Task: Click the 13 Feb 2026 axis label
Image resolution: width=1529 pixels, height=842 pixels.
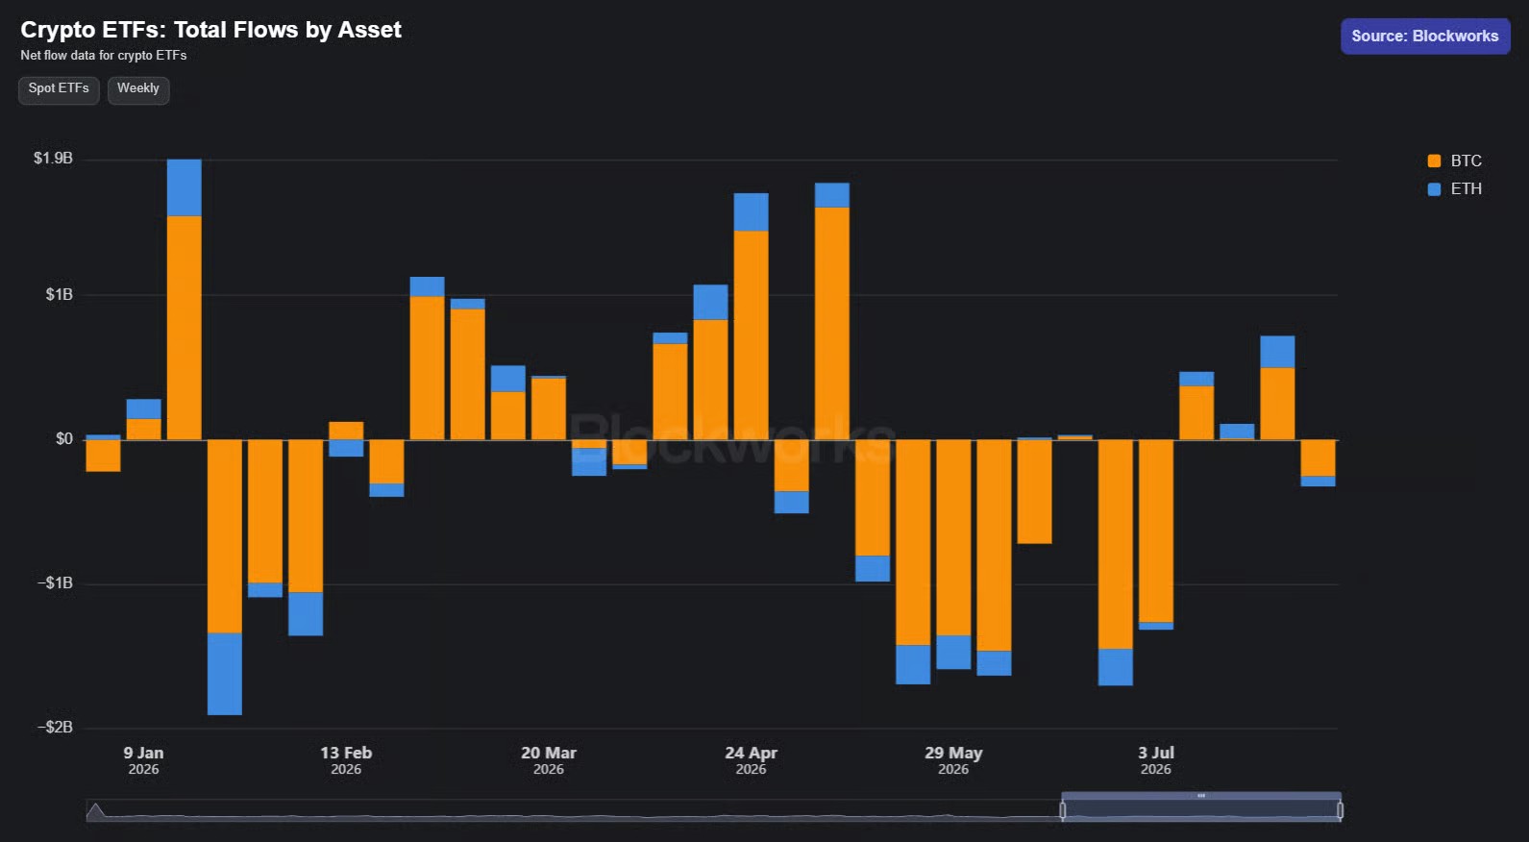Action: (346, 759)
